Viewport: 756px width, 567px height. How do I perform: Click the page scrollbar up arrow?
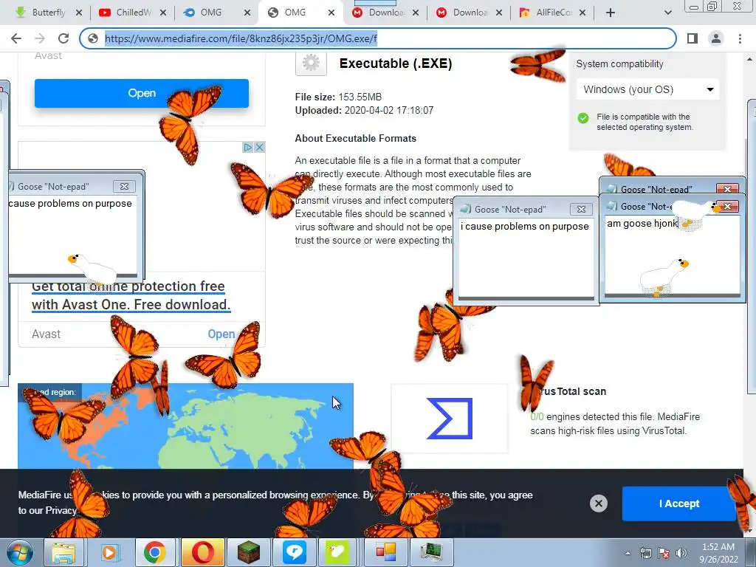click(749, 59)
